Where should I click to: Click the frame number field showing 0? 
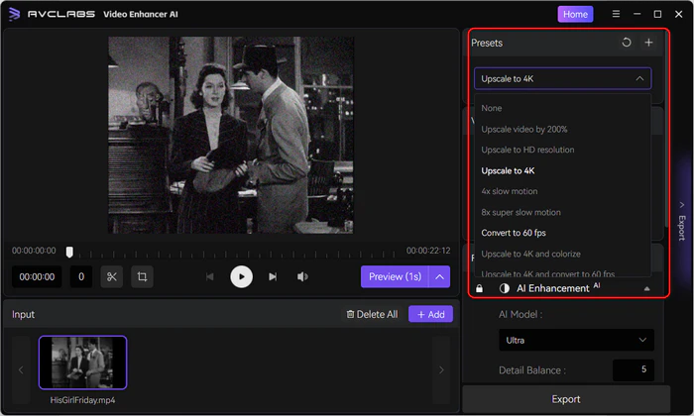pos(81,276)
